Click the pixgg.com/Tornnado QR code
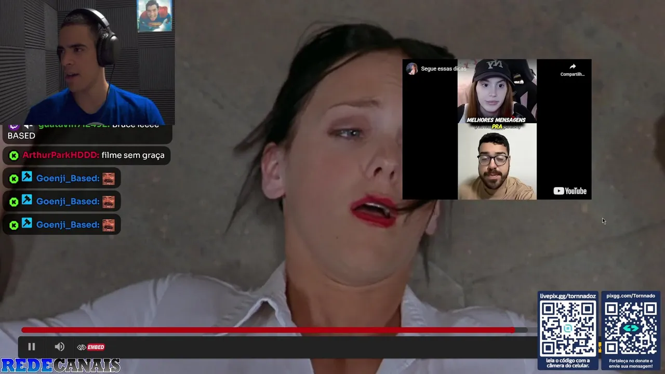This screenshot has height=374, width=665. (x=631, y=328)
